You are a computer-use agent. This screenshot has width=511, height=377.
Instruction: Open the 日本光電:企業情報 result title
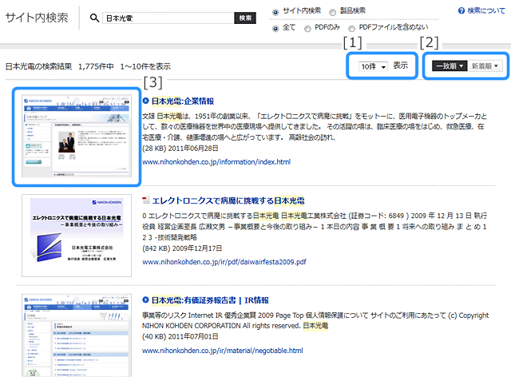[x=183, y=101]
